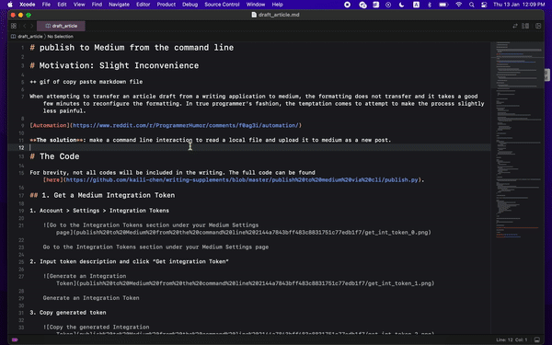The height and width of the screenshot is (345, 552).
Task: Open the Editor menu
Action: coord(143,5)
